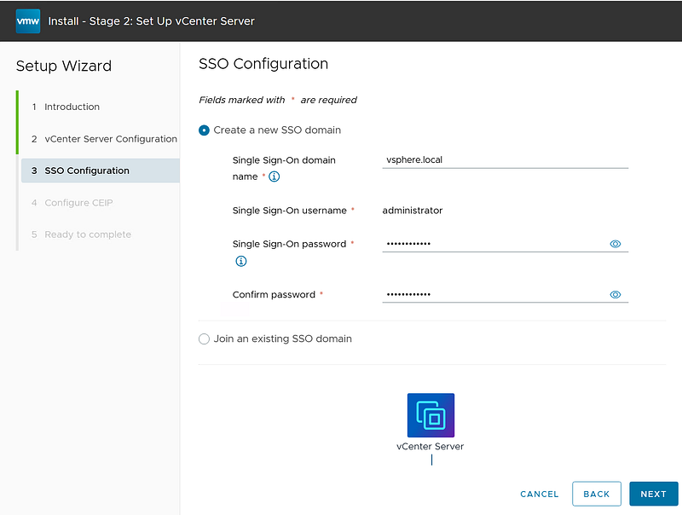Select SSO Configuration step in sidebar
Image resolution: width=682 pixels, height=515 pixels.
(x=86, y=171)
